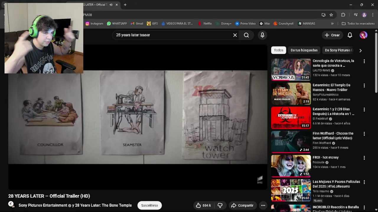Open the Max bookmark
Viewport: 378px width, 212px height.
[x=265, y=24]
